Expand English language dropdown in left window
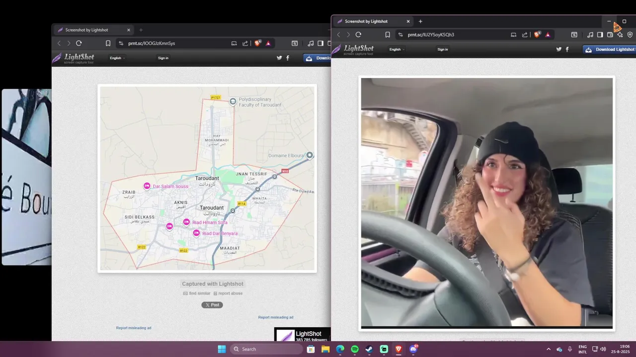This screenshot has width=636, height=357. pos(117,58)
